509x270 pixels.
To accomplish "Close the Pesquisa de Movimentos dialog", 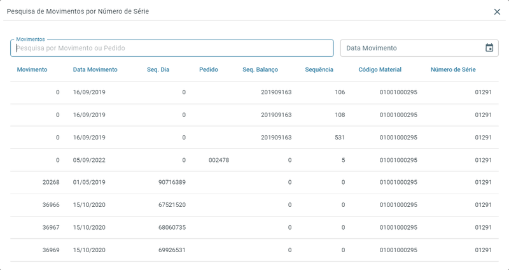I will (497, 11).
